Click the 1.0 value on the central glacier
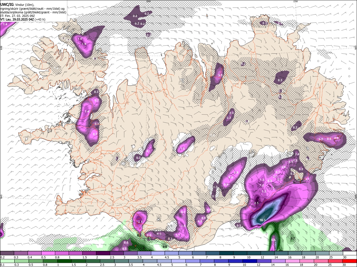The image size is (357, 267). (x=182, y=149)
